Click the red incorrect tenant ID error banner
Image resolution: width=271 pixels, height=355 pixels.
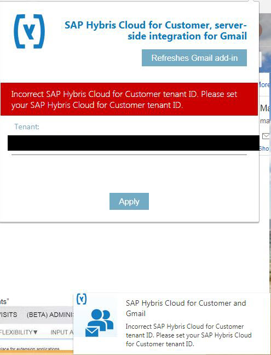(x=129, y=99)
